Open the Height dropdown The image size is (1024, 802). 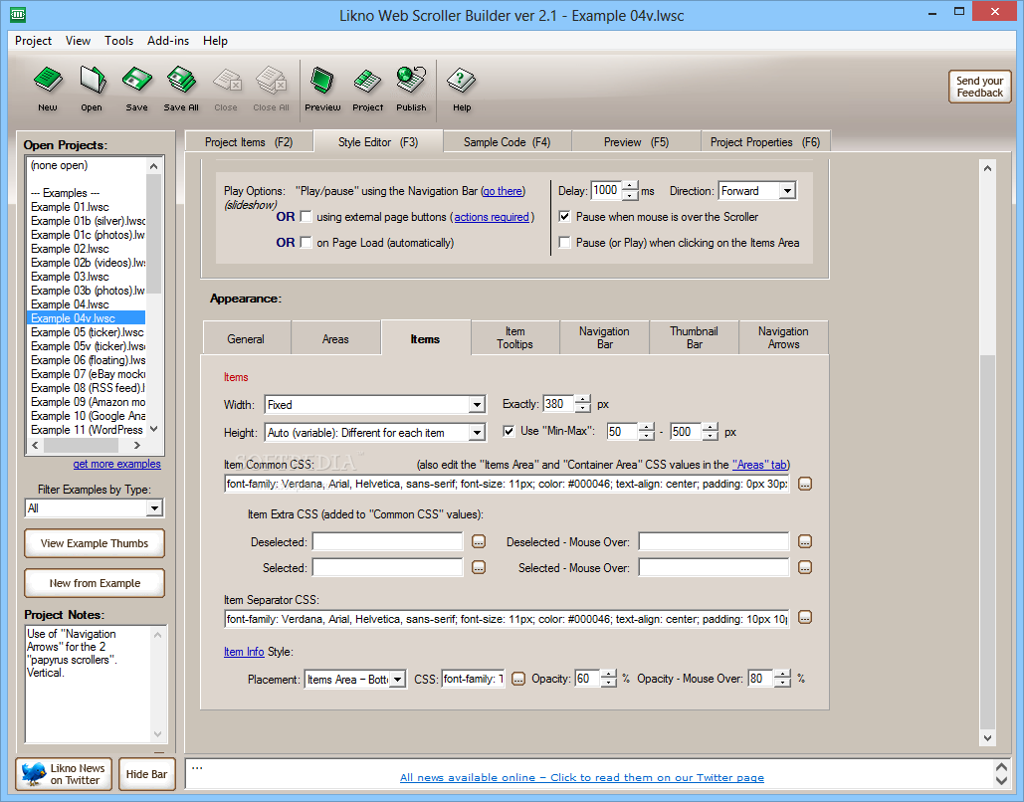[x=478, y=433]
